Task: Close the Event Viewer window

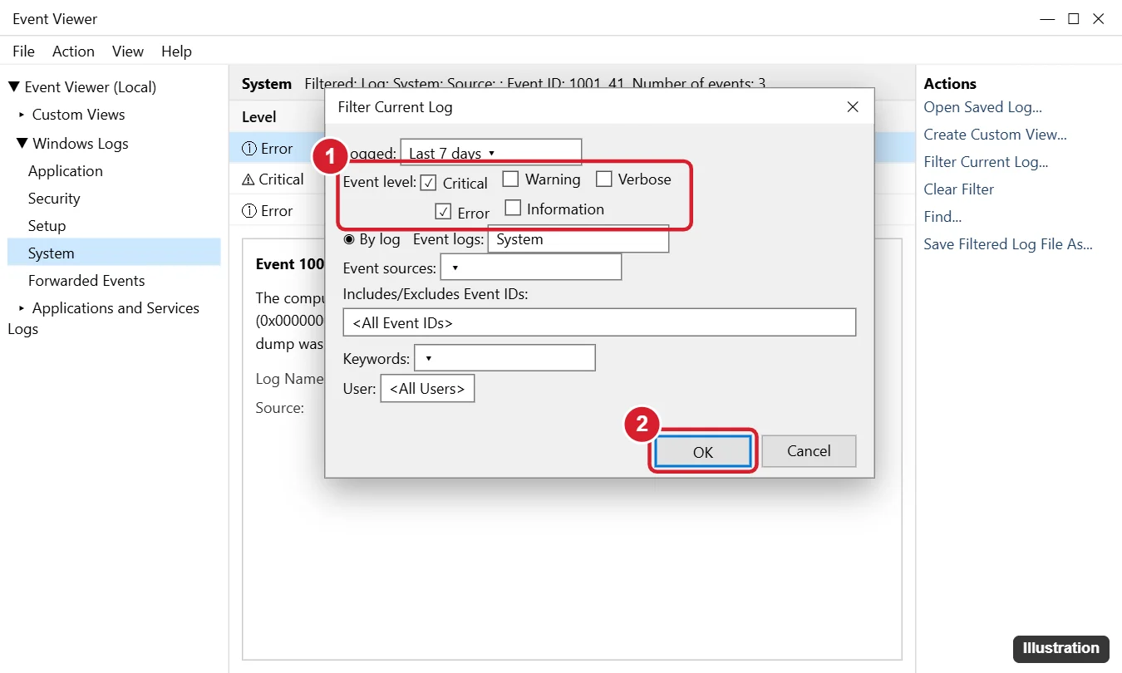Action: tap(1099, 18)
